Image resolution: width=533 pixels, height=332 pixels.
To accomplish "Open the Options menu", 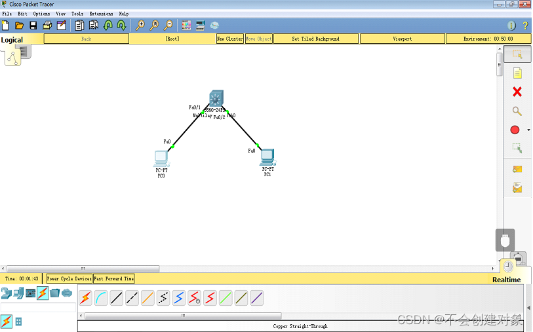I will pyautogui.click(x=41, y=14).
